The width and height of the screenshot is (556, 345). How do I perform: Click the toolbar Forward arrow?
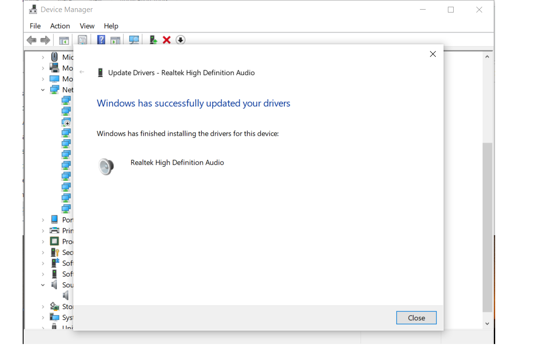[x=45, y=40]
